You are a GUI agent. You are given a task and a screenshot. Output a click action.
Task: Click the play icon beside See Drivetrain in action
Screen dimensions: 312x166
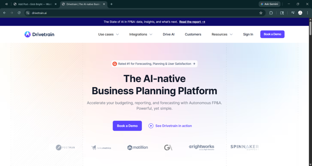click(151, 126)
